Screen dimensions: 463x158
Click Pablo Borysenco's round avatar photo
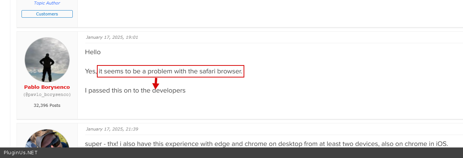47,59
